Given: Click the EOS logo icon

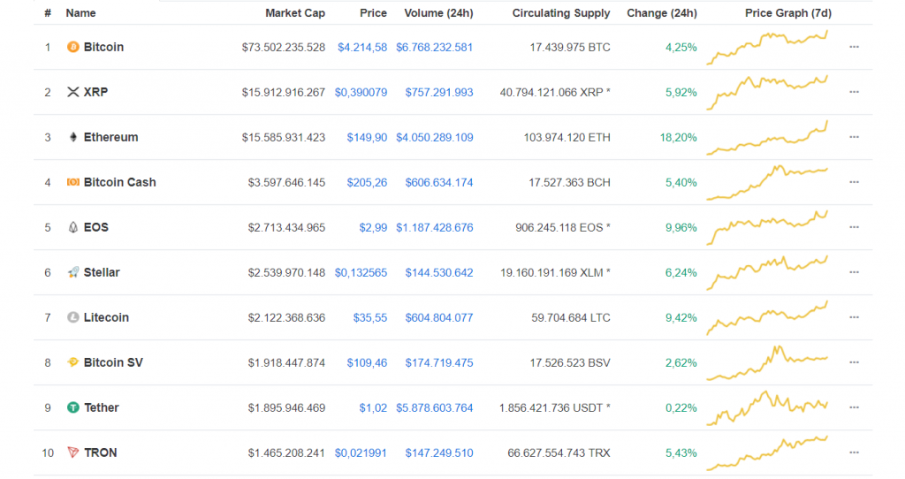Looking at the screenshot, I should pos(72,227).
